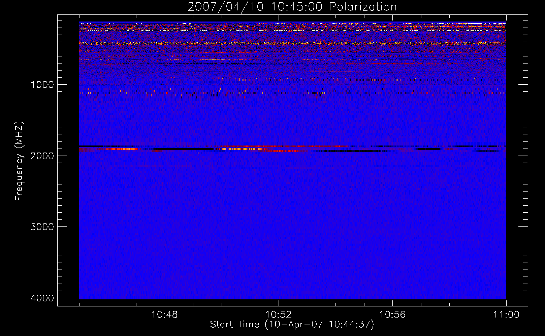Click the plot title '2007/04/10 10:45:00 Polarization'

tap(292, 7)
